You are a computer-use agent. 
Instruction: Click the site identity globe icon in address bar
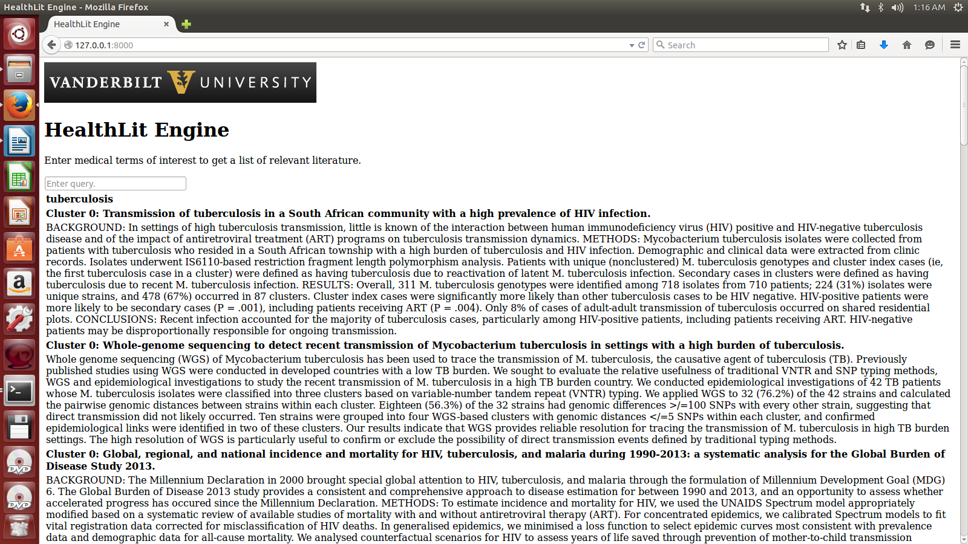point(68,45)
